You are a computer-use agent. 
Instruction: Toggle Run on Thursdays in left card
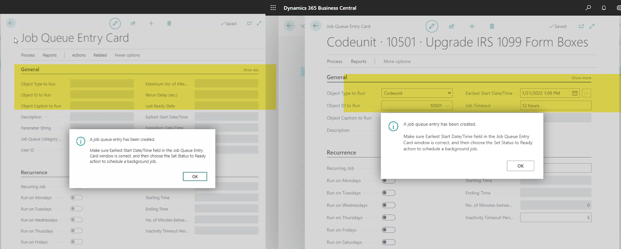tap(76, 231)
